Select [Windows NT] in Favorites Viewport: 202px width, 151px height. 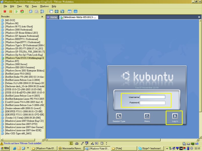[x=12, y=61]
